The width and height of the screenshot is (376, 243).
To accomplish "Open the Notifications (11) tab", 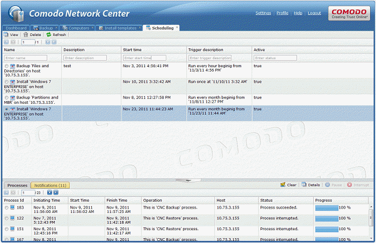I will 50,185.
